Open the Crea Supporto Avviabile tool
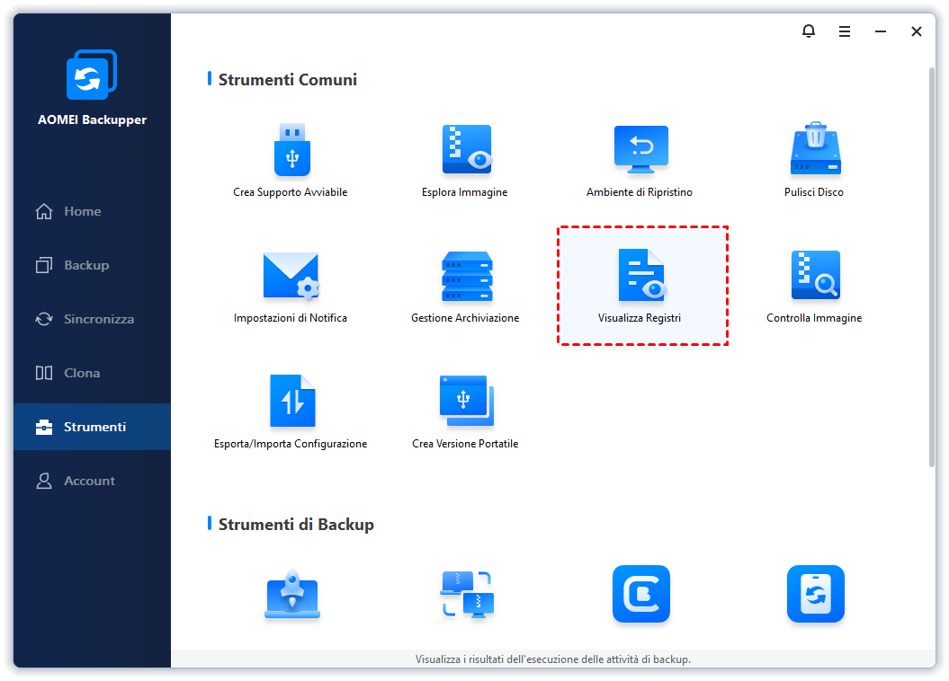 click(x=291, y=161)
